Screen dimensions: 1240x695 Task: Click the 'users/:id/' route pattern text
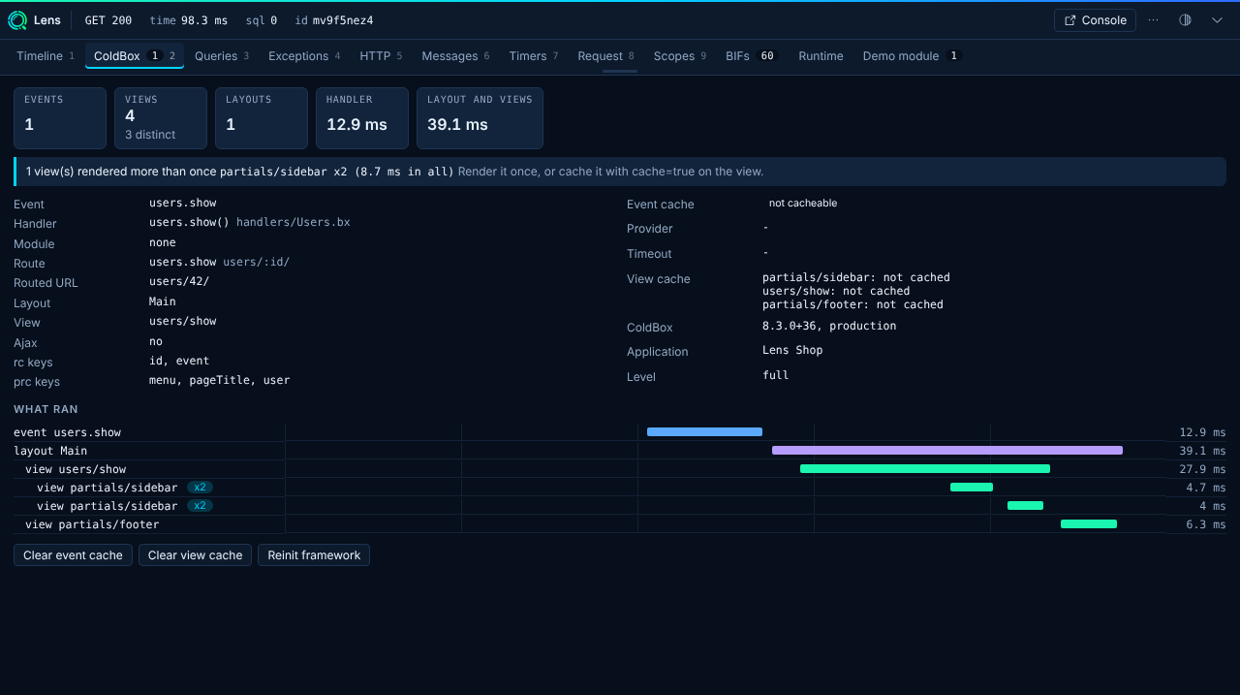tap(257, 262)
